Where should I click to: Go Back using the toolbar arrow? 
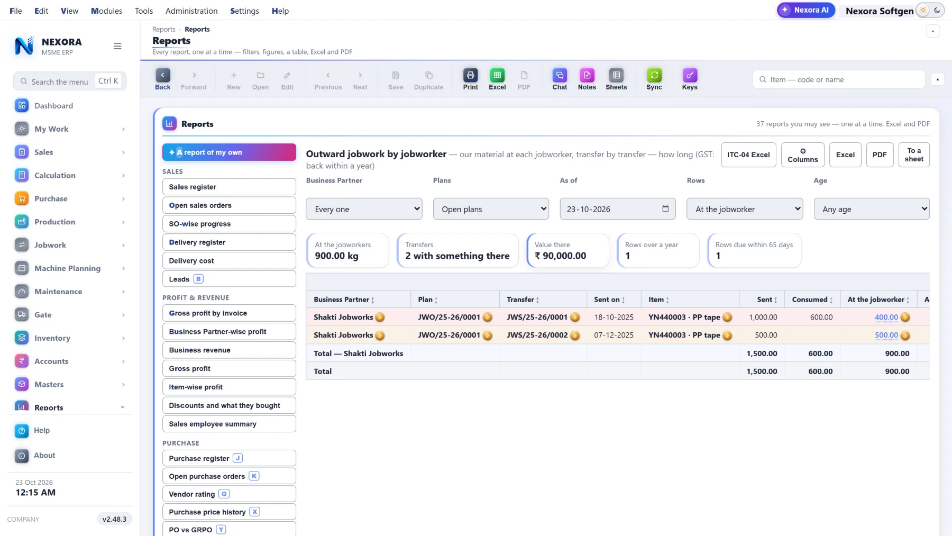(x=163, y=79)
